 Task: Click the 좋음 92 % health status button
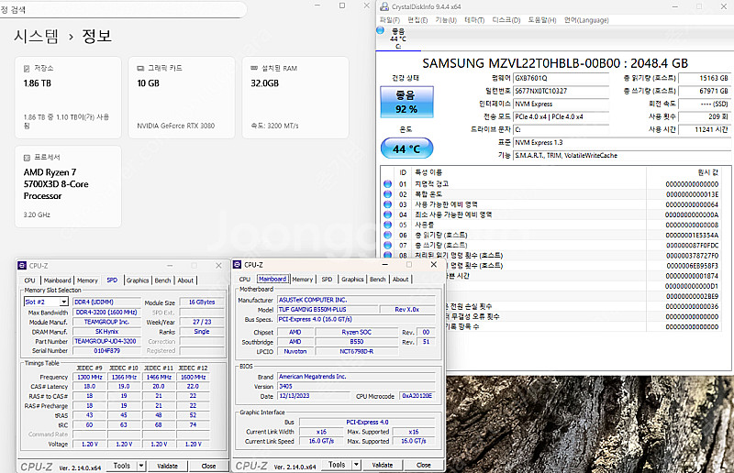[x=406, y=102]
